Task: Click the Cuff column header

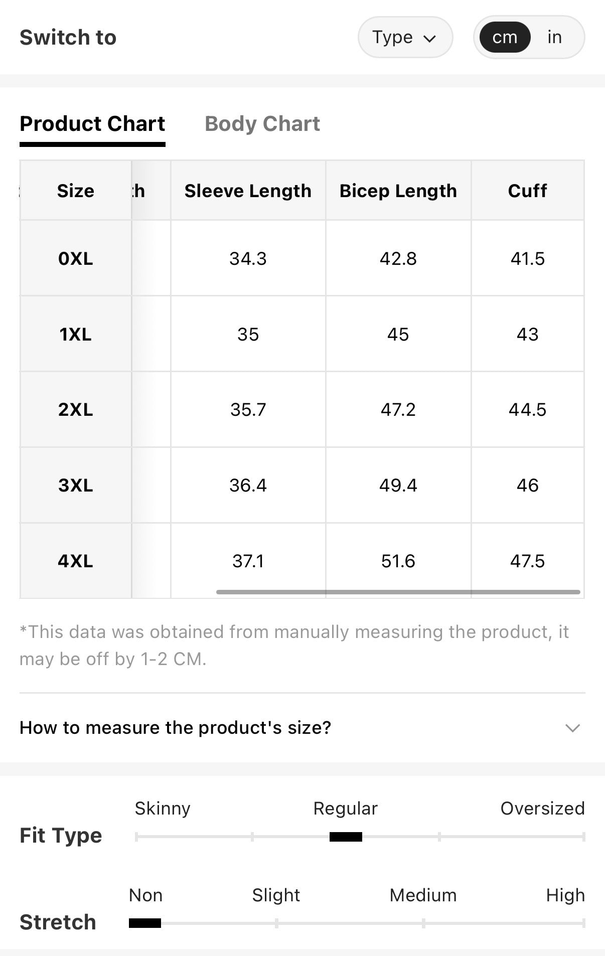Action: tap(527, 191)
